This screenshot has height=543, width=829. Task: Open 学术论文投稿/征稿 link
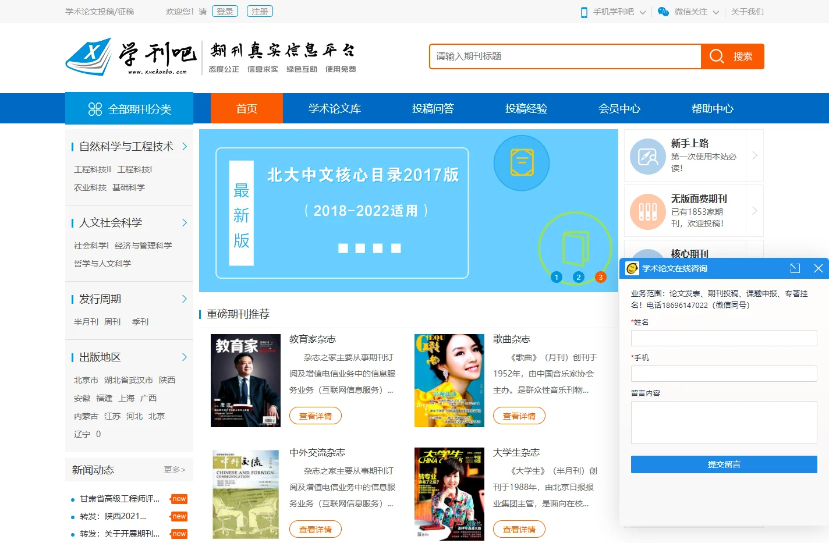100,12
